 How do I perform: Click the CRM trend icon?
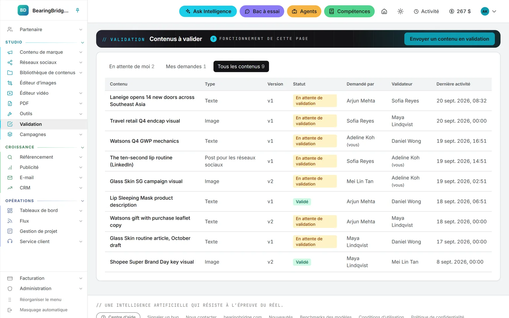pyautogui.click(x=10, y=188)
